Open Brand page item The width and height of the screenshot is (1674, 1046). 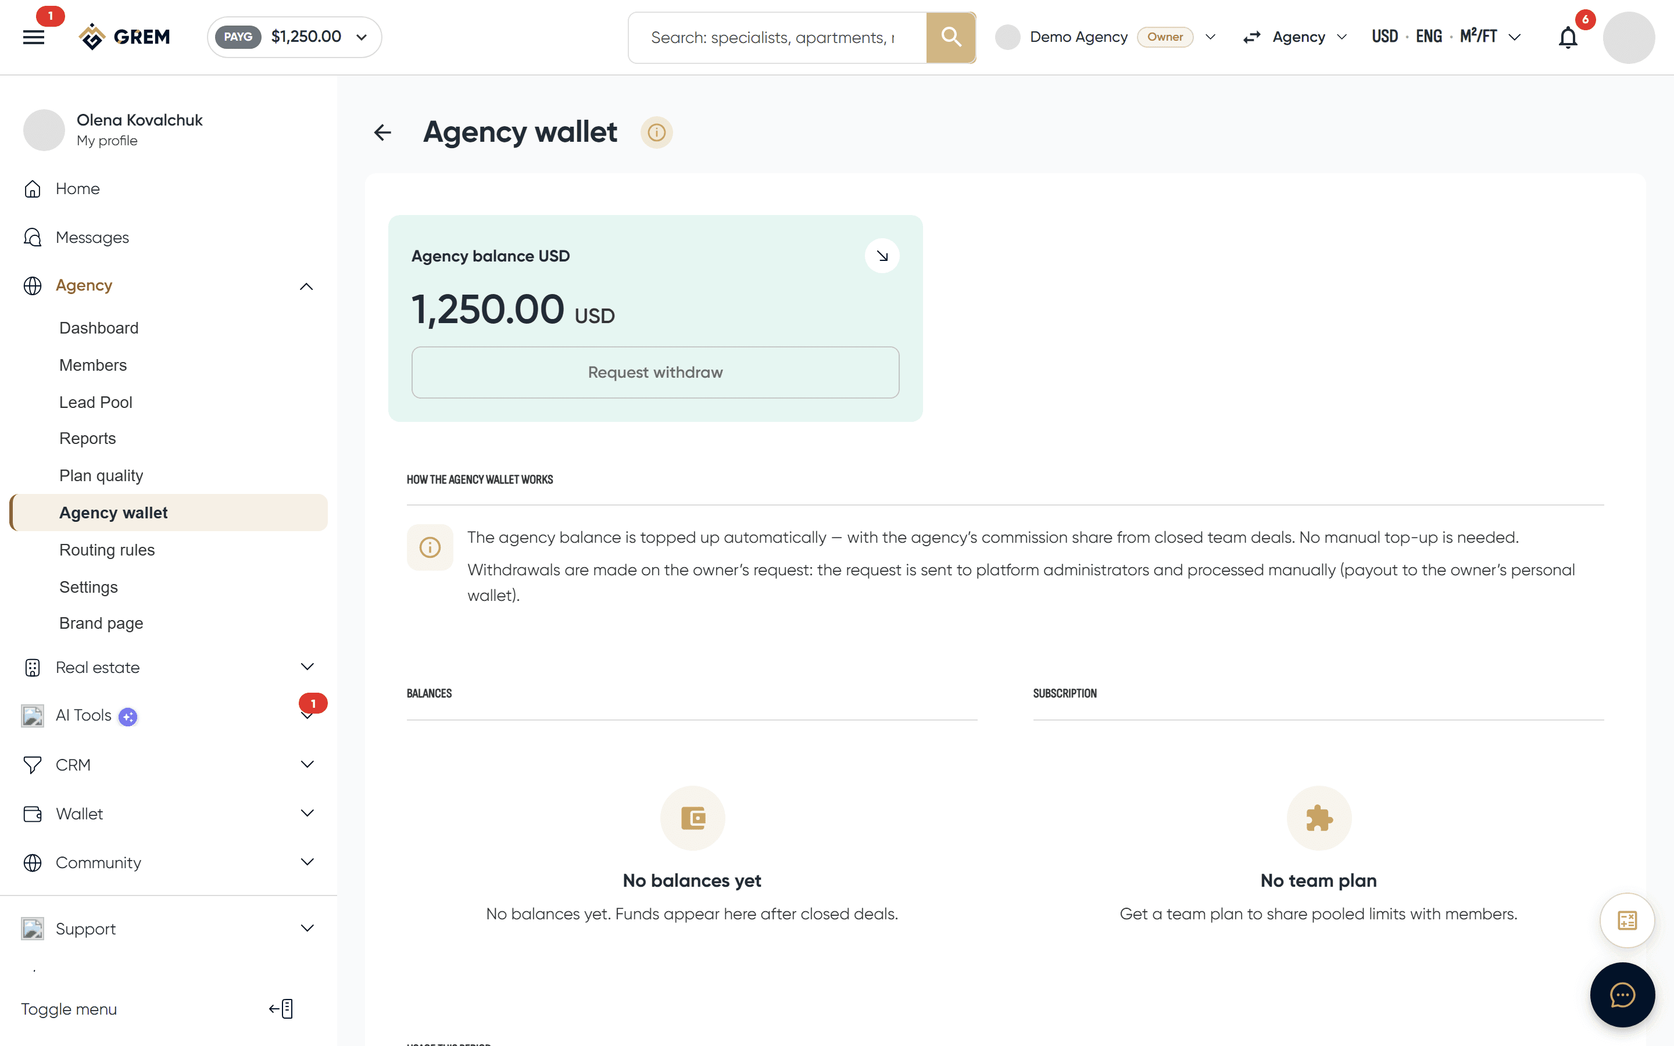tap(101, 624)
